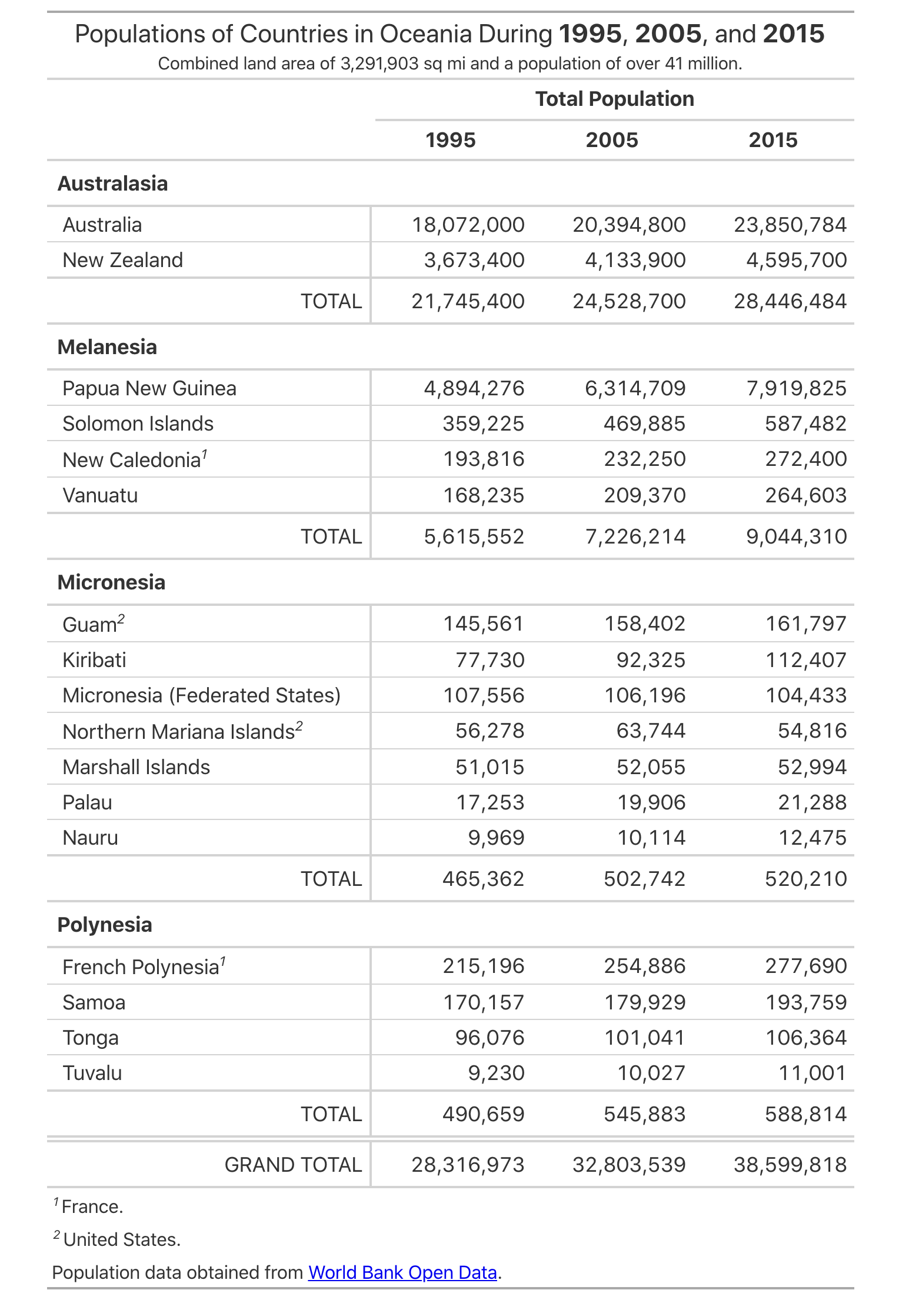Select the Australasia group heading
This screenshot has height=1300, width=899.
pos(112,184)
